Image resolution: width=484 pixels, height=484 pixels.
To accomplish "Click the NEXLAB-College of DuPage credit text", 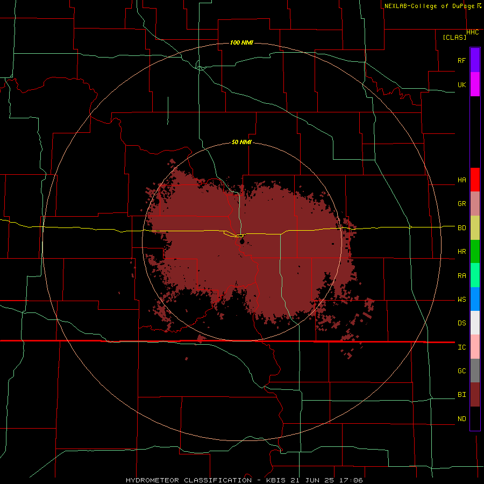I will 429,6.
